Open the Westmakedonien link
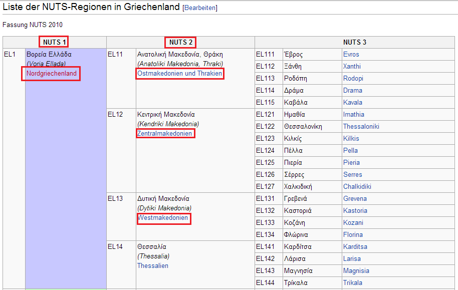 point(163,218)
